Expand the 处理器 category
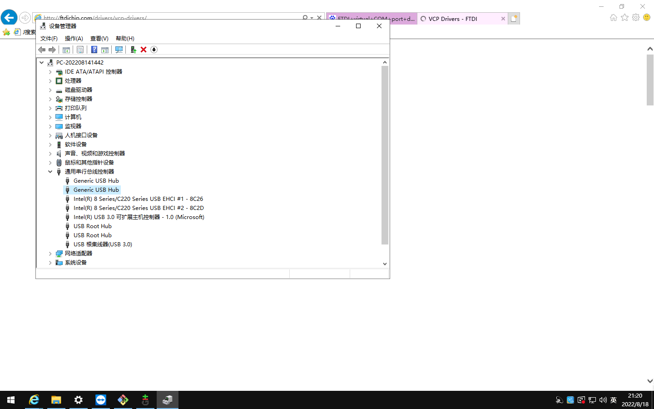 point(50,81)
